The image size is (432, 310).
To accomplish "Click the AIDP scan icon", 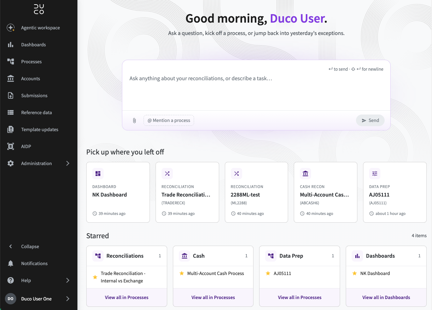I will coord(11,146).
